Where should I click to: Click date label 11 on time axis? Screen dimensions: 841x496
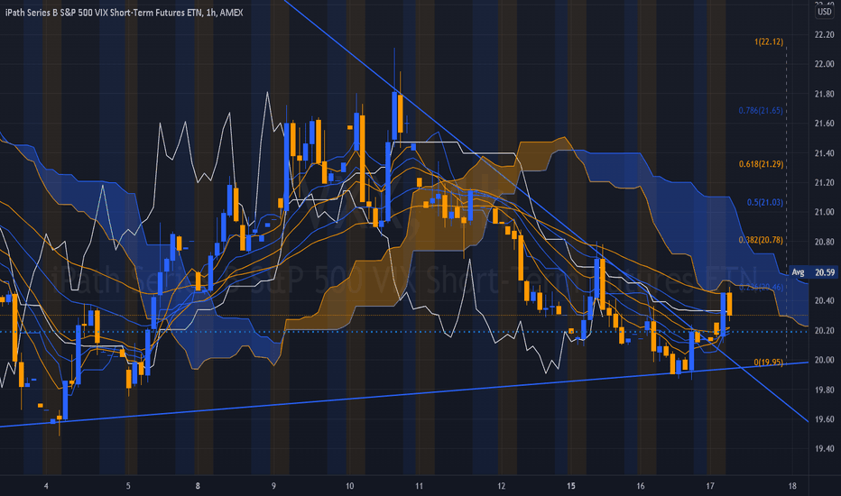[x=419, y=486]
